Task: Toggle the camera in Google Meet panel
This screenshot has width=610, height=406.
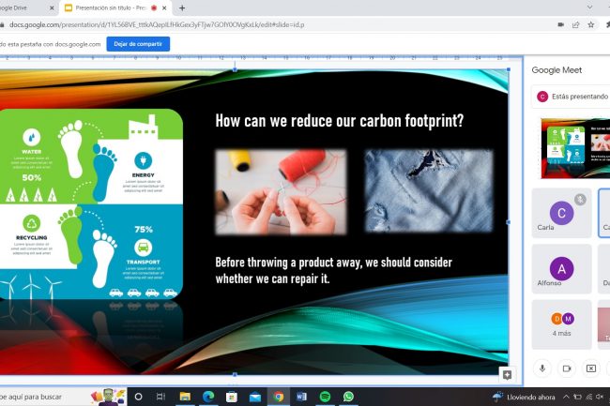Action: tap(567, 368)
